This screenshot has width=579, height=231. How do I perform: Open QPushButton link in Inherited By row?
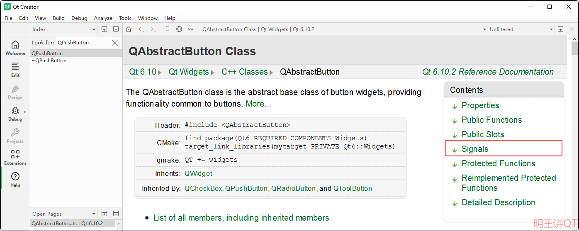pyautogui.click(x=246, y=188)
